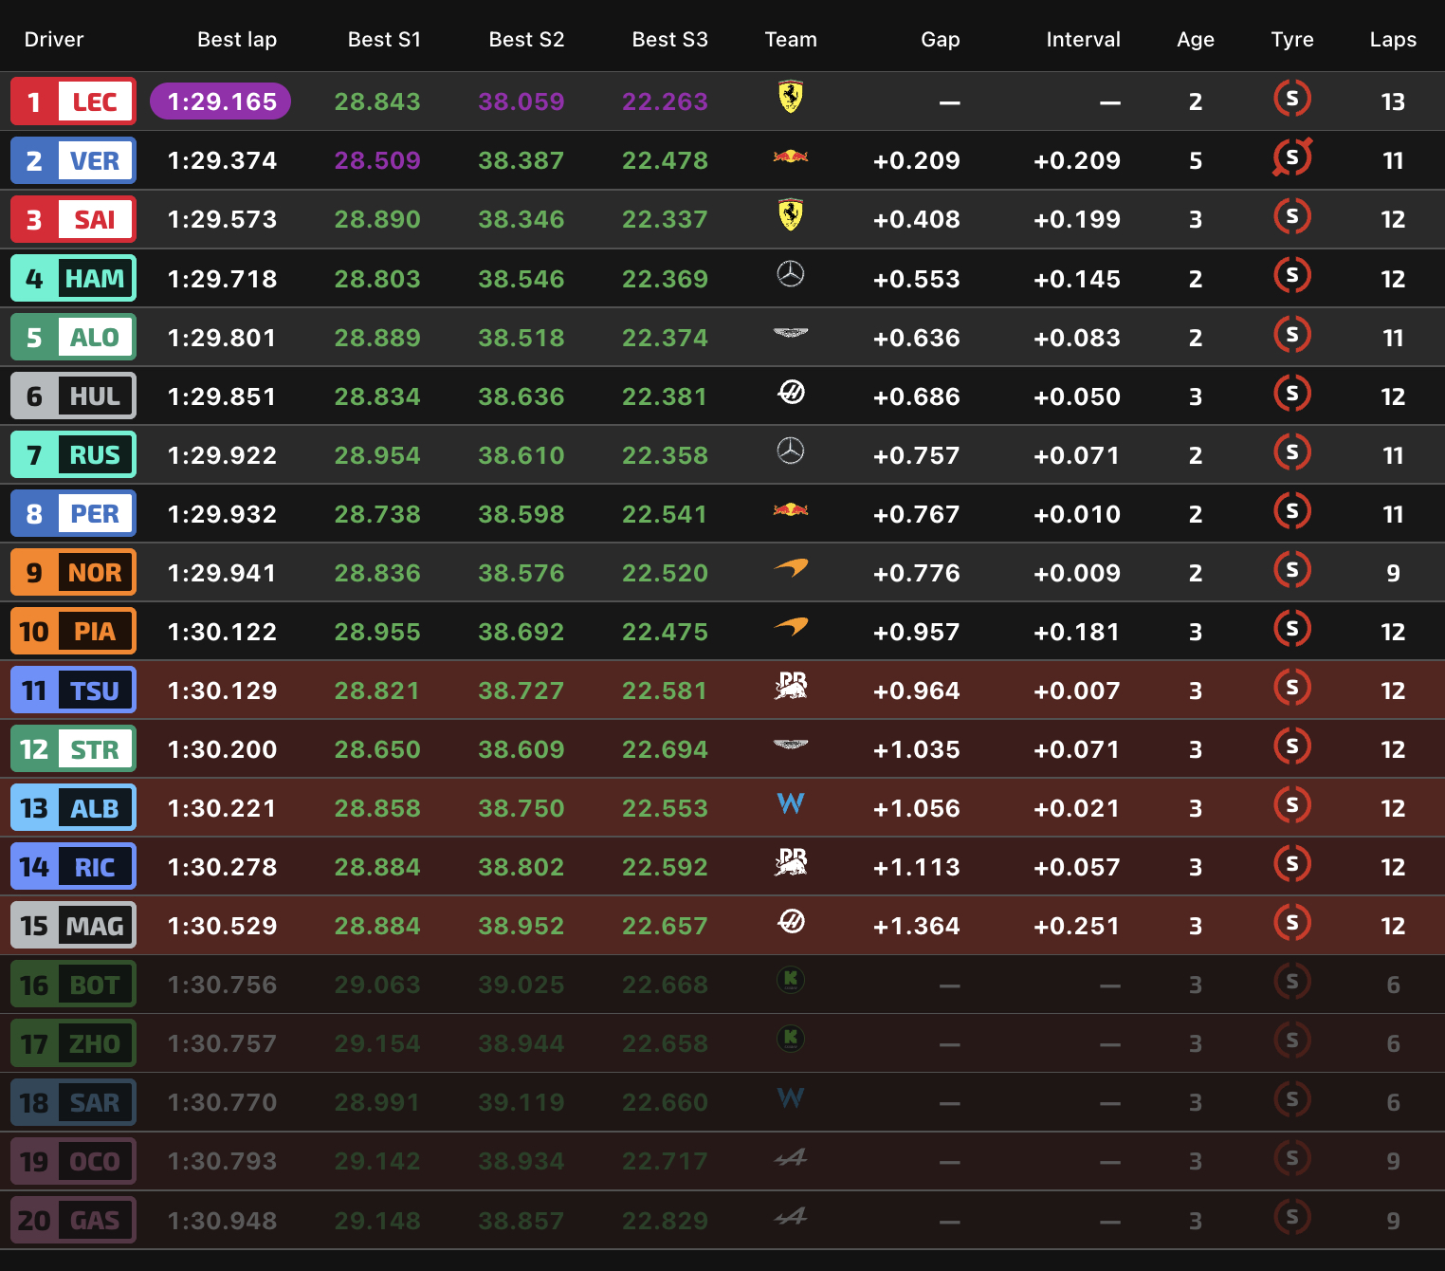This screenshot has width=1445, height=1271.
Task: Click the McLaren logo in Norris's row
Action: click(x=790, y=568)
